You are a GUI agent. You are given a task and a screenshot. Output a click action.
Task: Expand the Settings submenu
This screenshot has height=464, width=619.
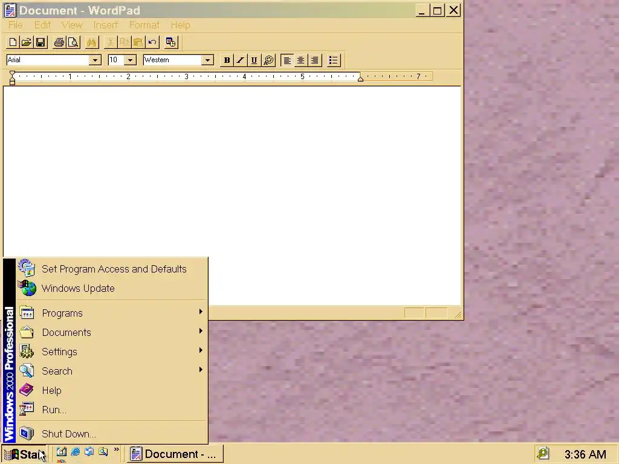[112, 352]
